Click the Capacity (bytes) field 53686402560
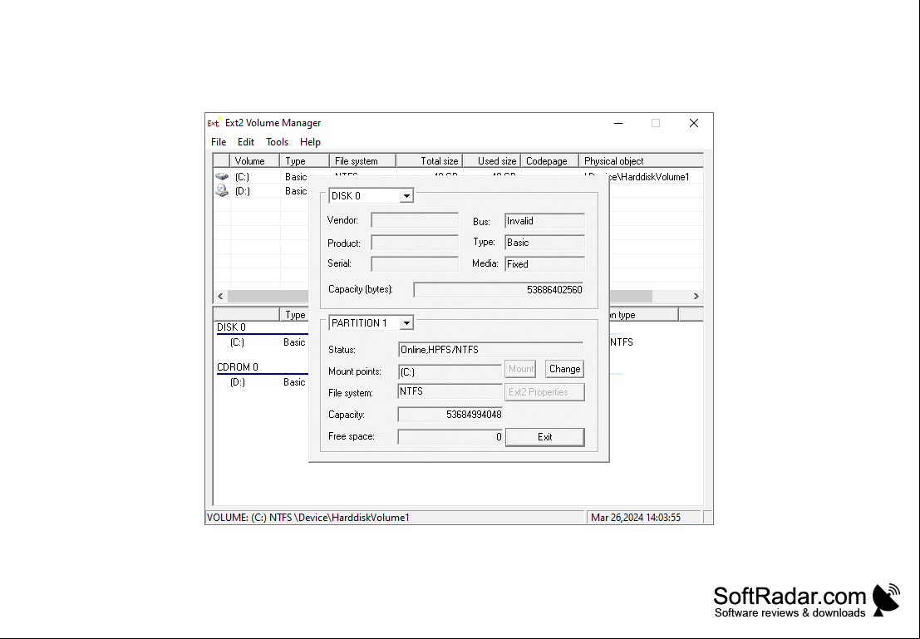This screenshot has height=639, width=920. (499, 290)
